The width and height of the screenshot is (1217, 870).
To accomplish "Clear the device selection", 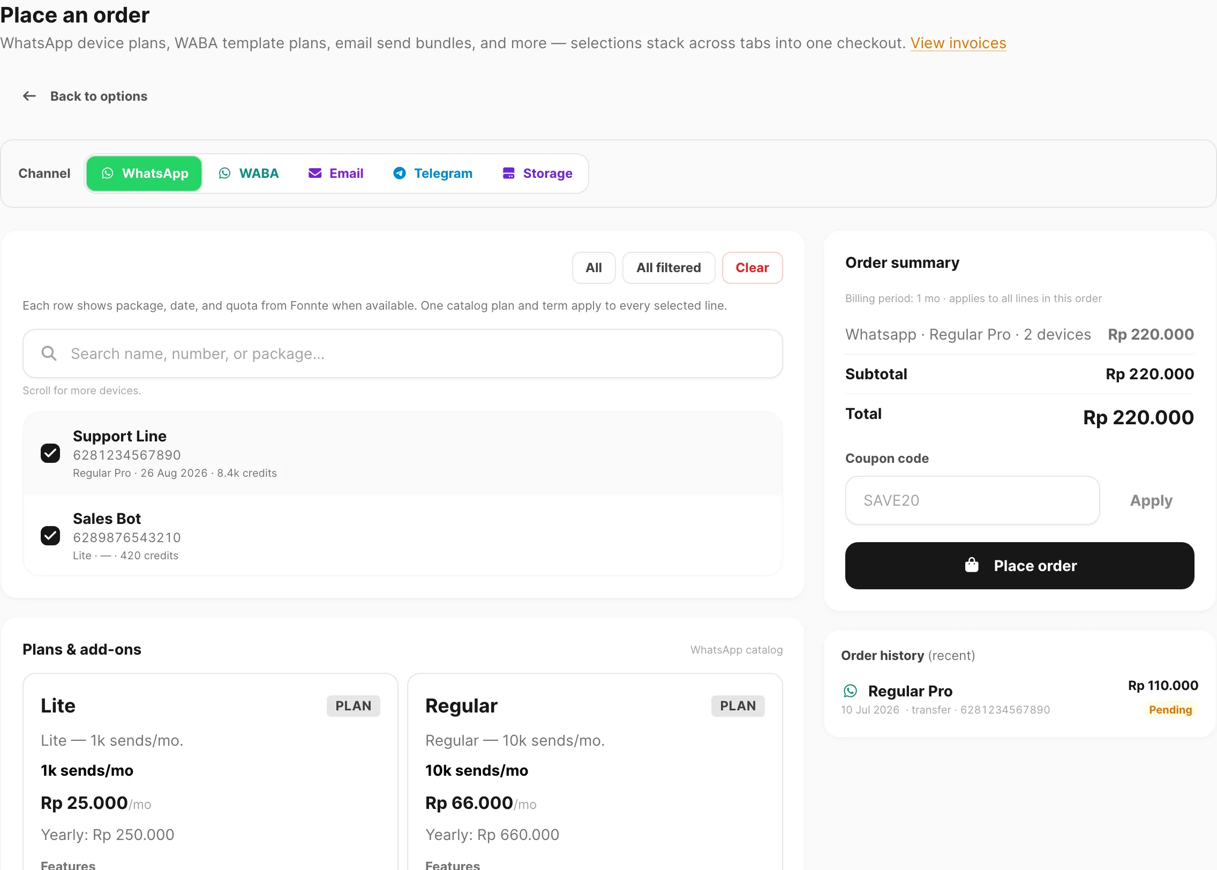I will pyautogui.click(x=752, y=267).
